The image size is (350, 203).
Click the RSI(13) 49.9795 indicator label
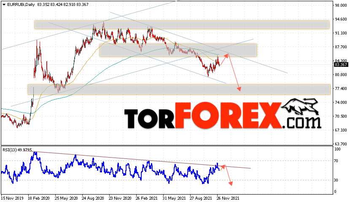(x=17, y=150)
